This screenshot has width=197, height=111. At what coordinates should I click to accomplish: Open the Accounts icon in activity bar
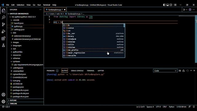point(3,95)
